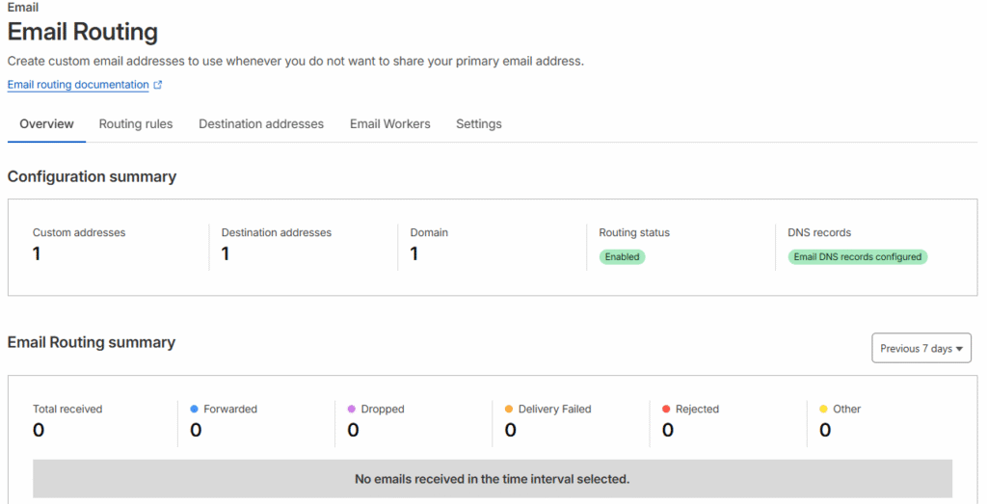Image resolution: width=987 pixels, height=504 pixels.
Task: Click the external link icon beside documentation
Action: click(x=157, y=84)
